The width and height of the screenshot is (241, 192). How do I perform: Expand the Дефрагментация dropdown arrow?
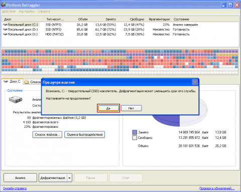(69, 178)
